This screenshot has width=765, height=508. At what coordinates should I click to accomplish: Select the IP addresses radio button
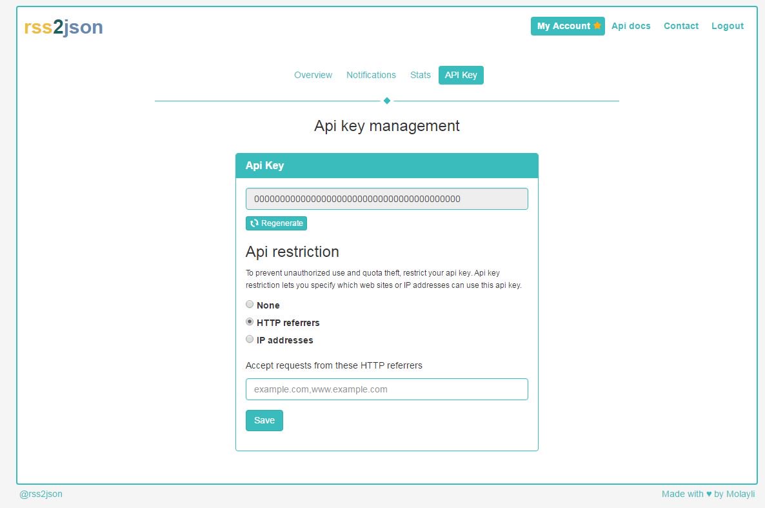250,339
